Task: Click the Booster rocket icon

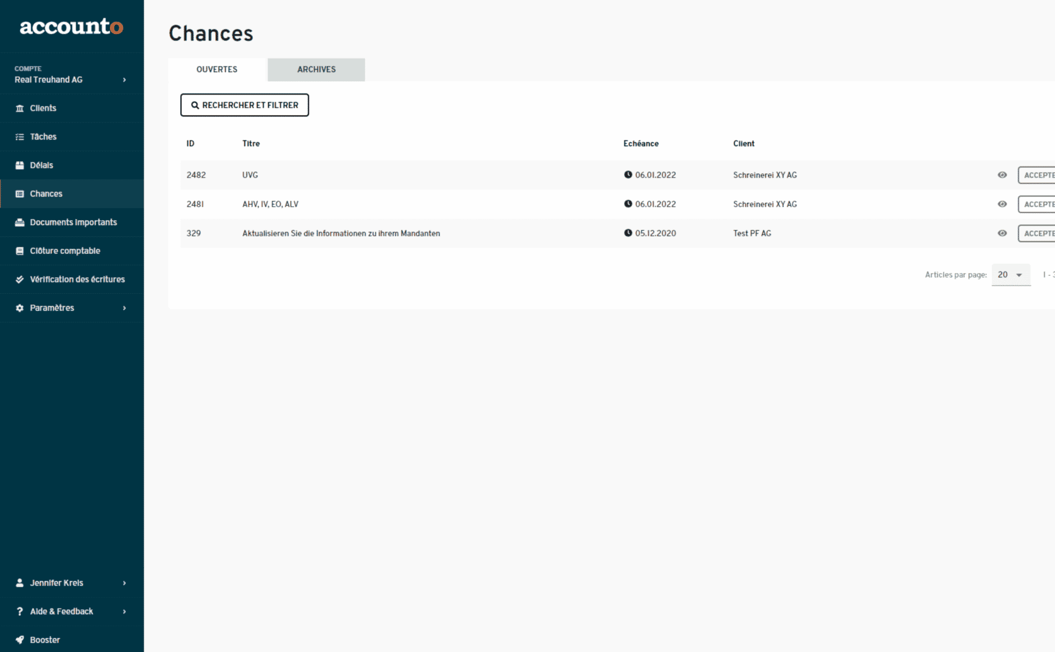Action: tap(20, 640)
